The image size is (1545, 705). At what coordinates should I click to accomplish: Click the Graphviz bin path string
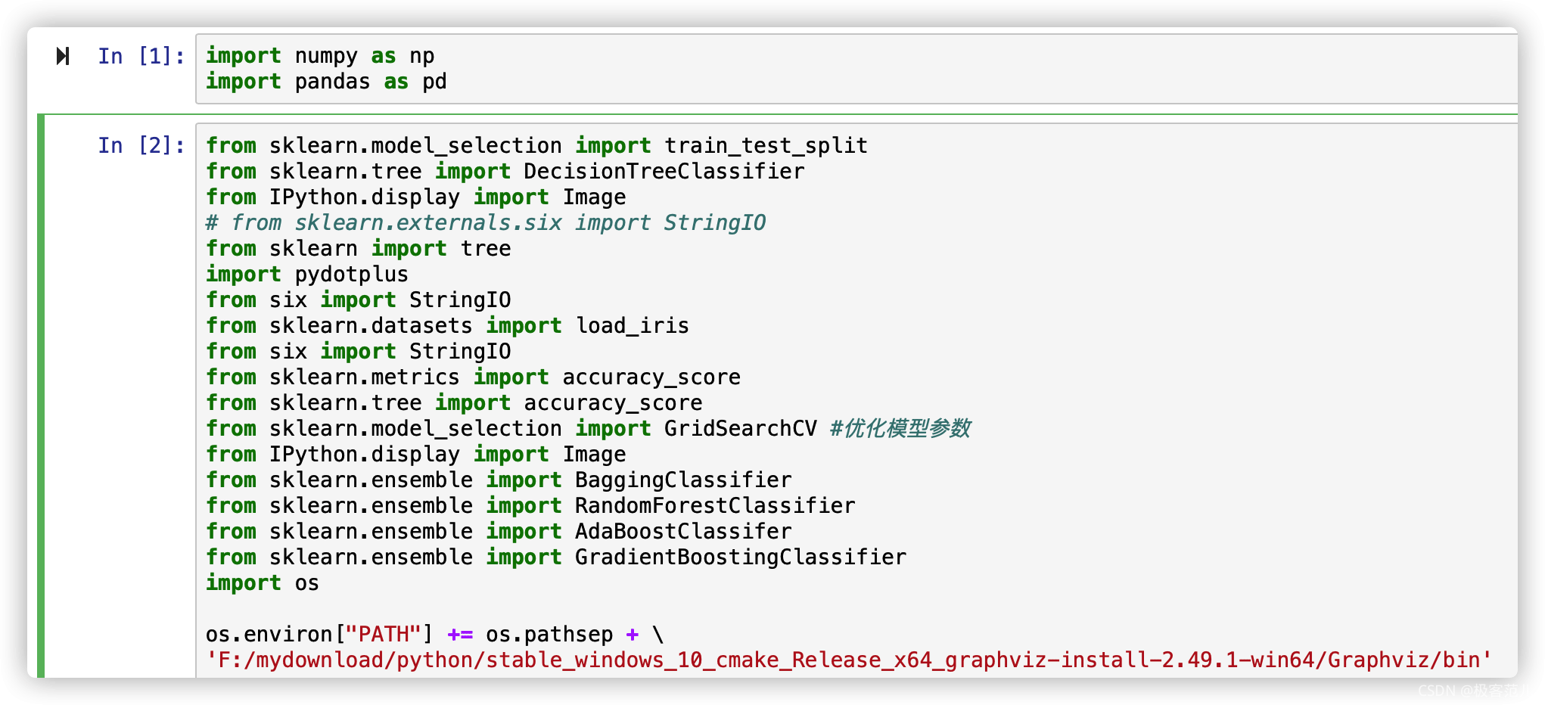[x=849, y=660]
